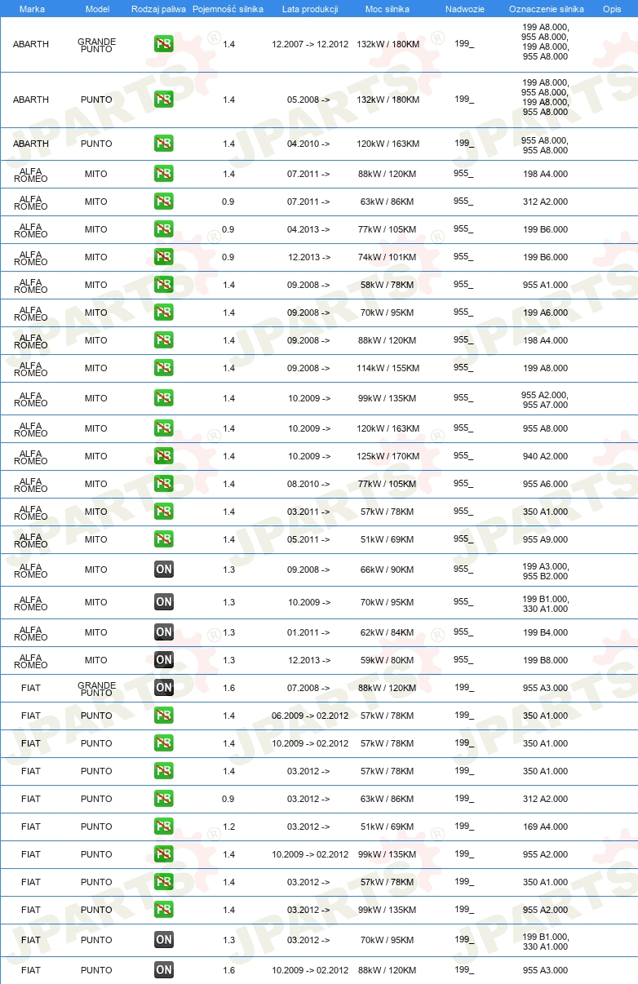Click engine code 199 B4.000
Screen dimensions: 638x984
click(546, 632)
